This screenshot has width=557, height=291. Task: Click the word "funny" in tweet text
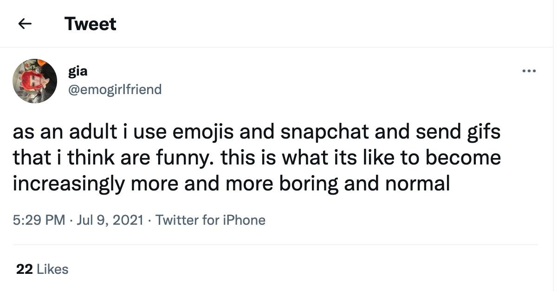pyautogui.click(x=189, y=158)
